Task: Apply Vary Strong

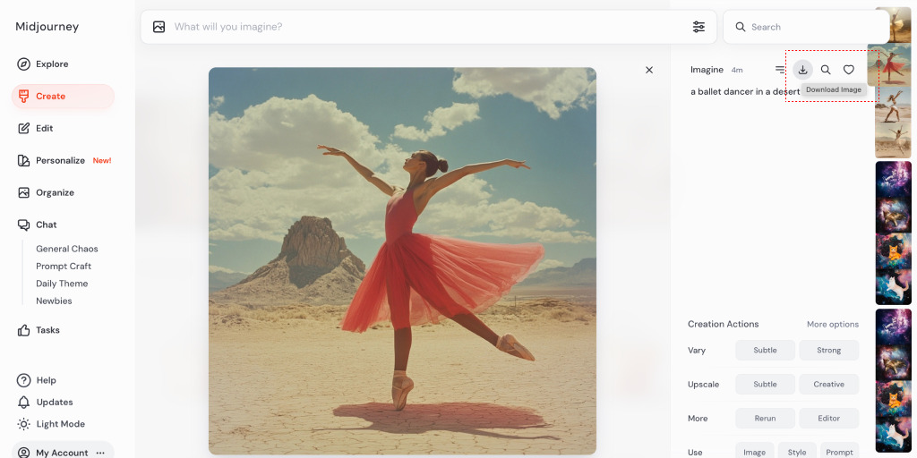Action: [x=828, y=351]
